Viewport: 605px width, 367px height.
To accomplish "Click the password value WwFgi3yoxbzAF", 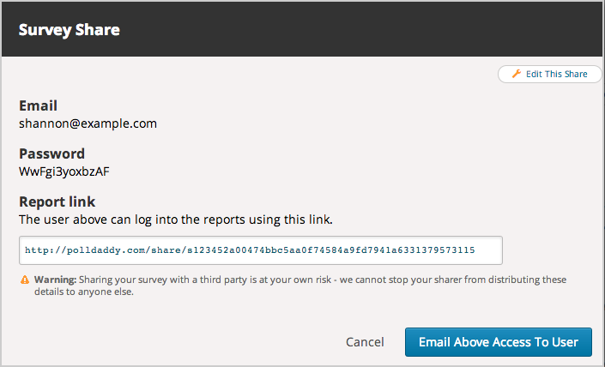I will coord(64,171).
